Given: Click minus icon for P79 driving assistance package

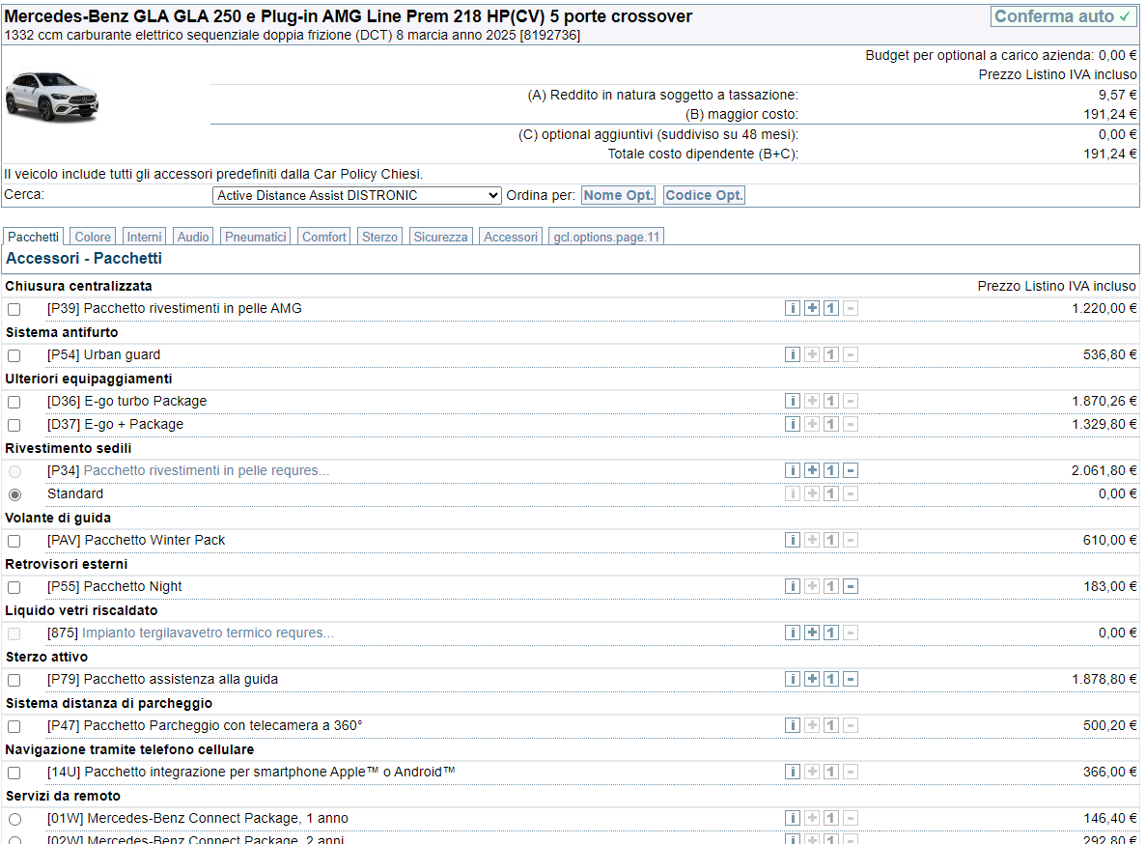Looking at the screenshot, I should 851,679.
